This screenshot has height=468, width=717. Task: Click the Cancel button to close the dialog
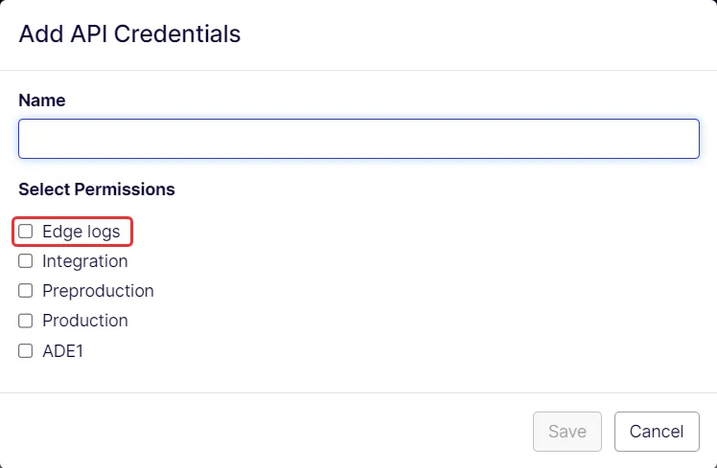657,432
